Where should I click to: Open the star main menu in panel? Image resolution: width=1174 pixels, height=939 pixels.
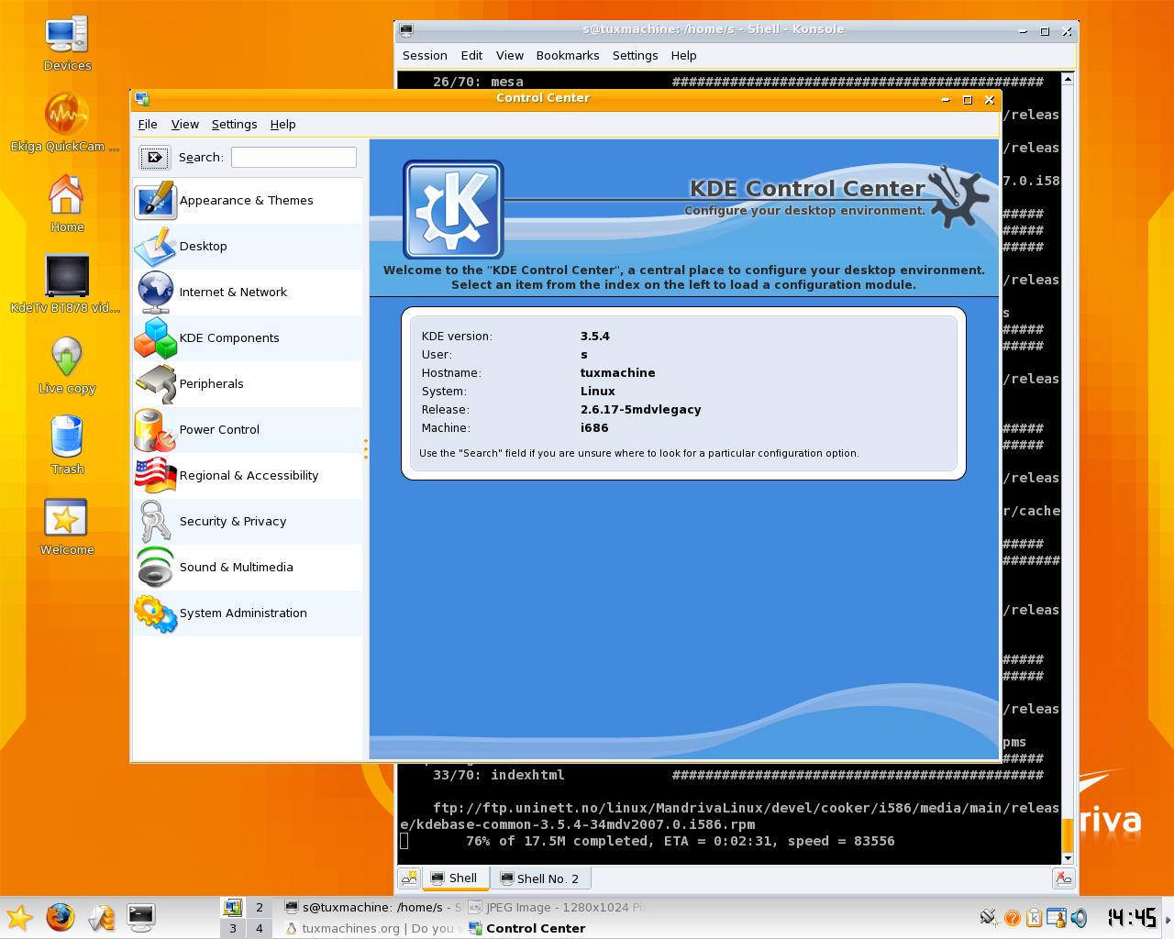(x=19, y=917)
